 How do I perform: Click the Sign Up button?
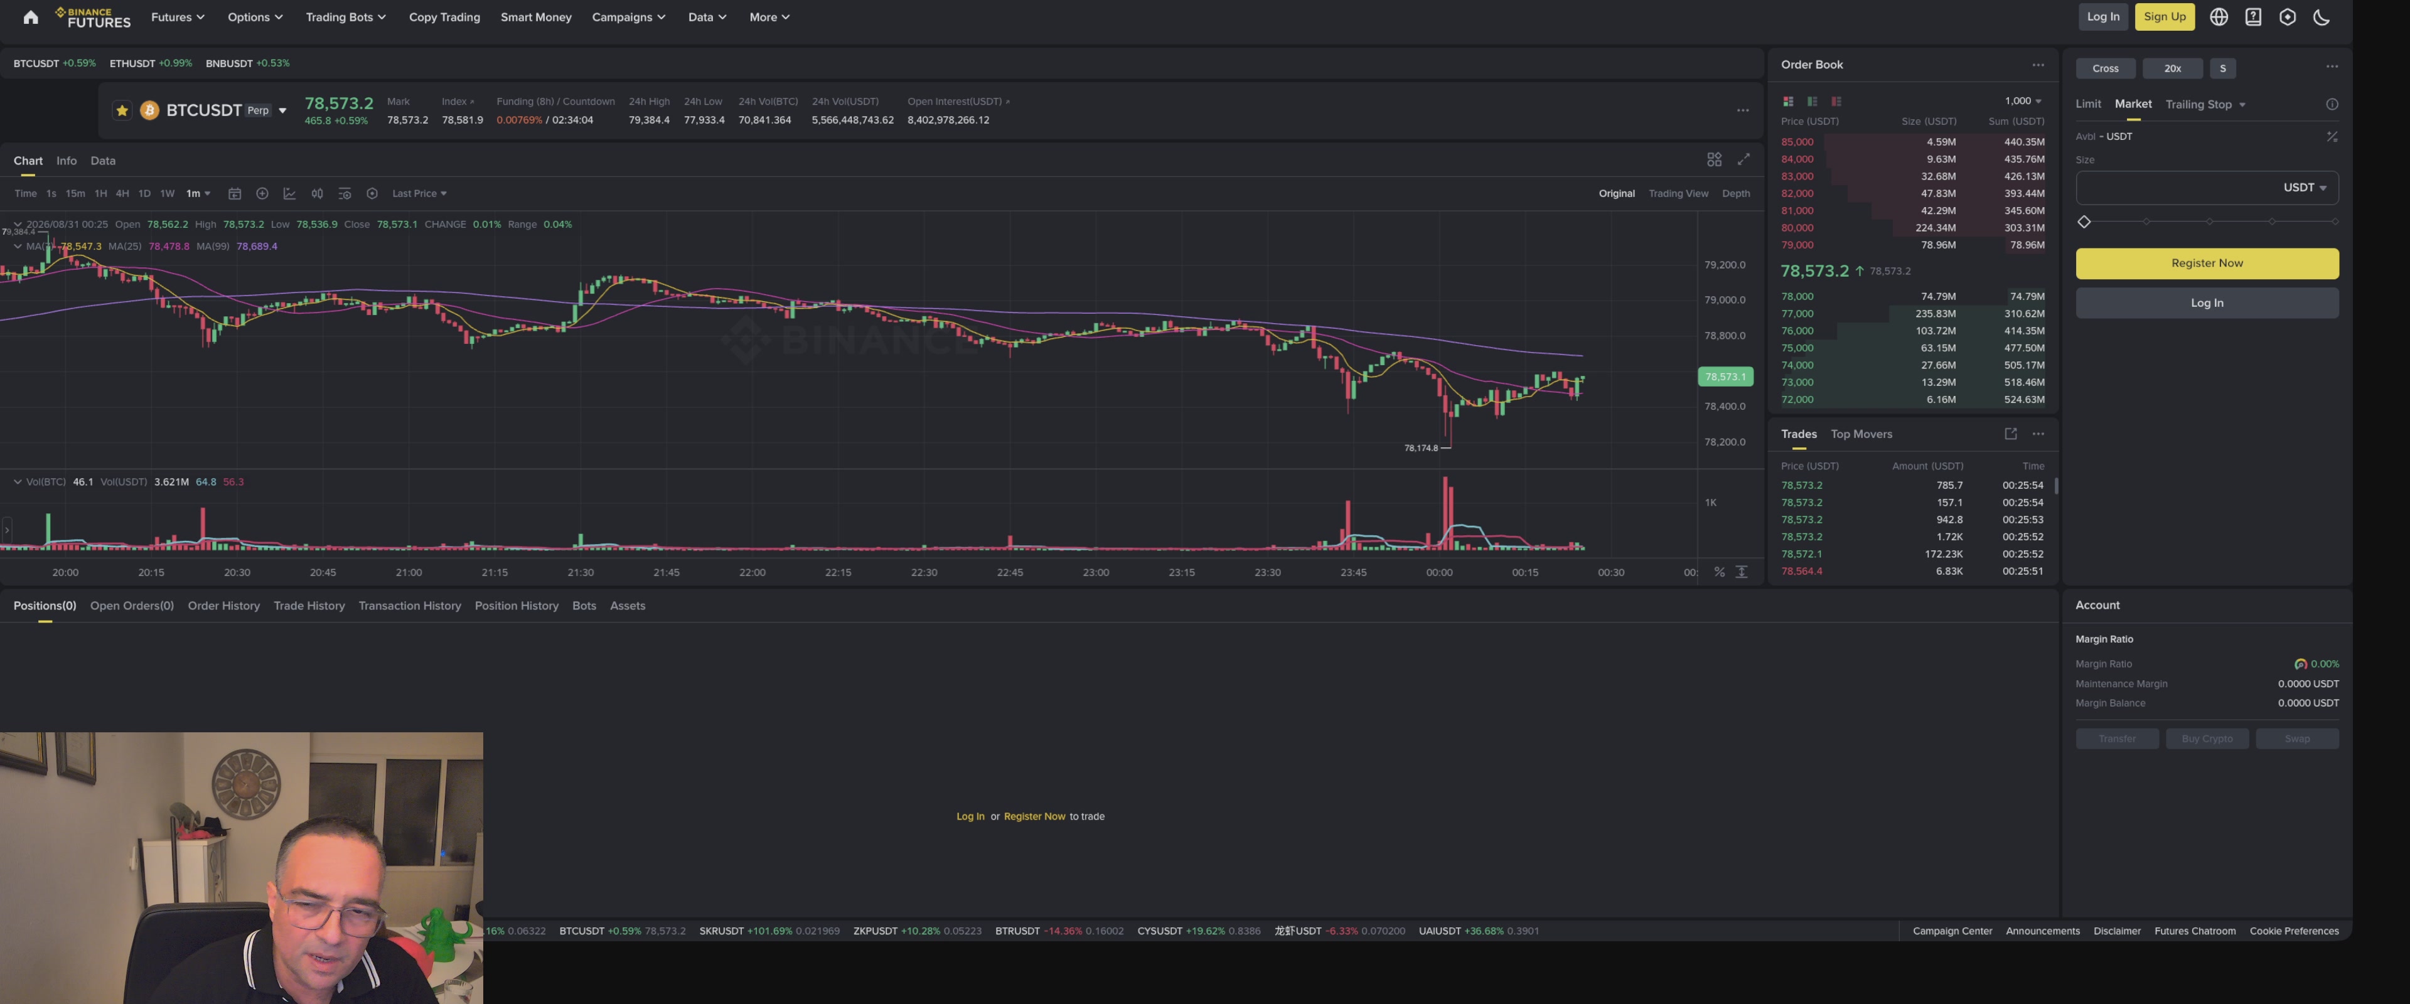pyautogui.click(x=2164, y=17)
